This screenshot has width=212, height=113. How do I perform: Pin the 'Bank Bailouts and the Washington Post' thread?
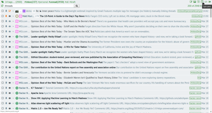pyautogui.click(x=6, y=62)
